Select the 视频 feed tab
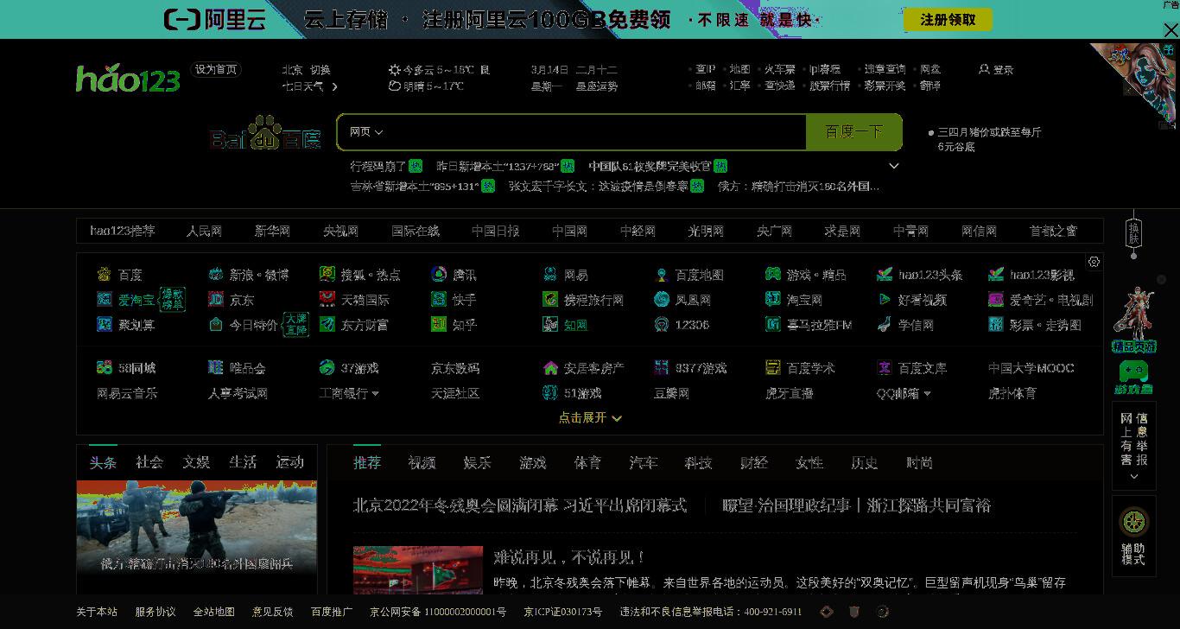The height and width of the screenshot is (629, 1180). point(422,463)
